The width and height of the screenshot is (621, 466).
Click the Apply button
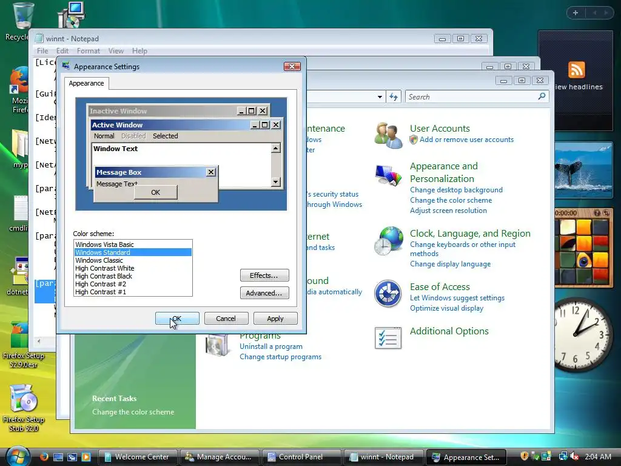(275, 318)
